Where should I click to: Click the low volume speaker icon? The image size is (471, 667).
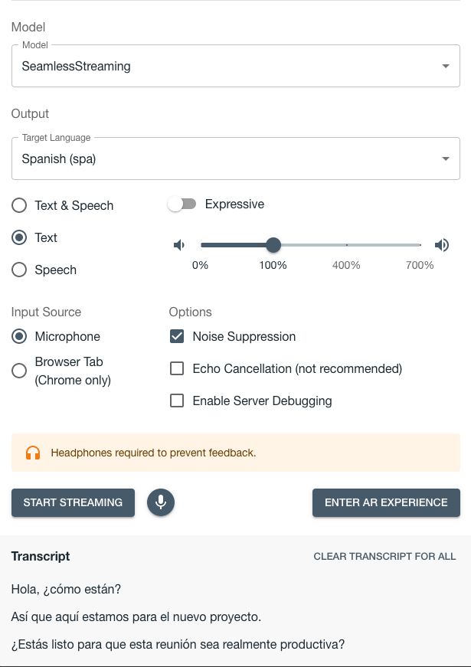(x=179, y=245)
